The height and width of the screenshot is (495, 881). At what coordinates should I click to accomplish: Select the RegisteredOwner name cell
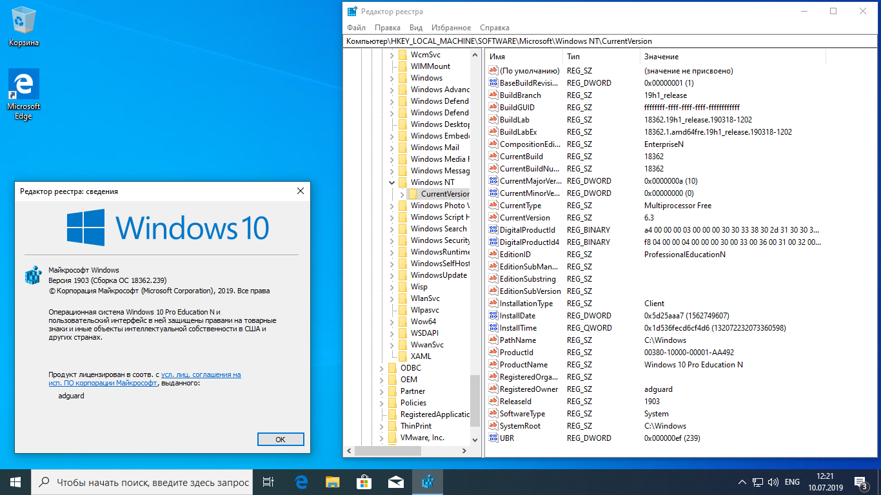529,389
